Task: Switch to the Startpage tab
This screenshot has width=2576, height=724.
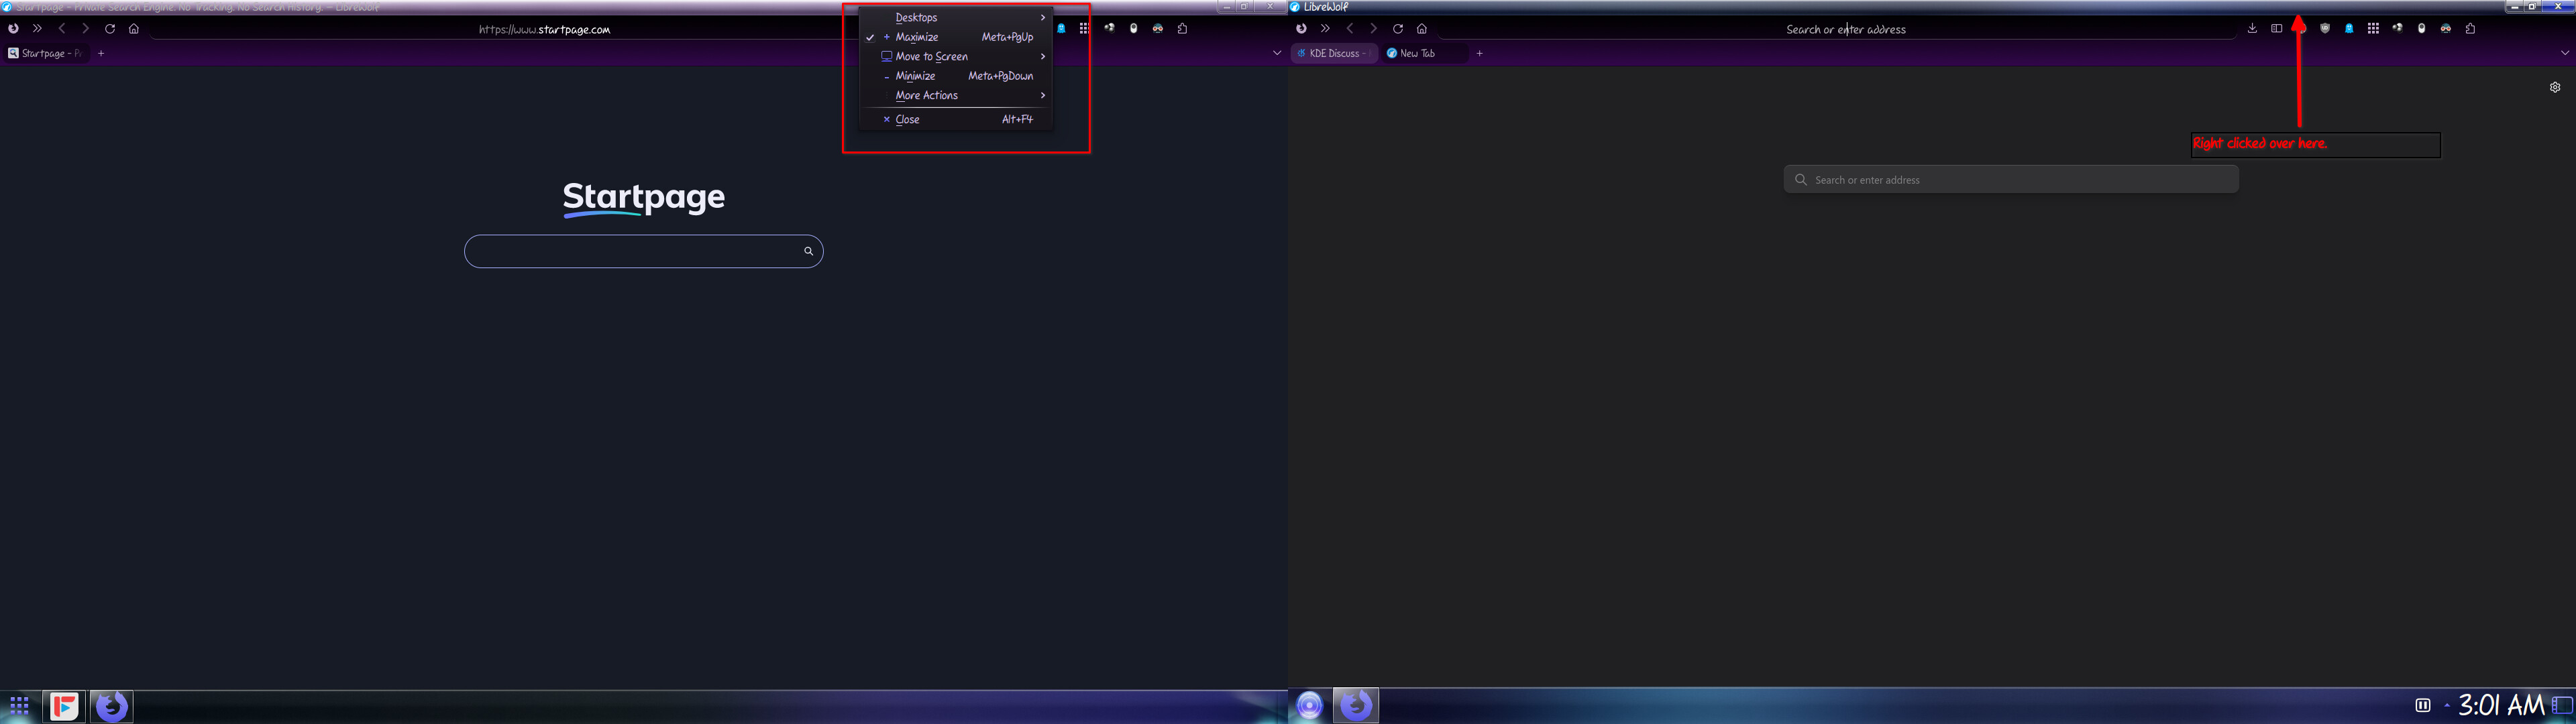Action: pyautogui.click(x=46, y=53)
